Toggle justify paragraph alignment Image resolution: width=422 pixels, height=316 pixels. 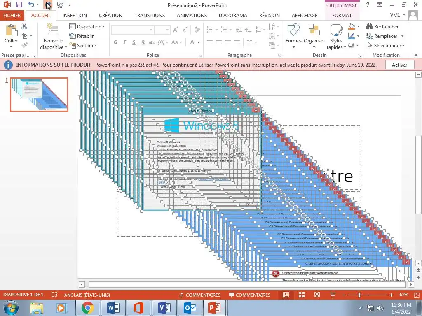pyautogui.click(x=237, y=42)
